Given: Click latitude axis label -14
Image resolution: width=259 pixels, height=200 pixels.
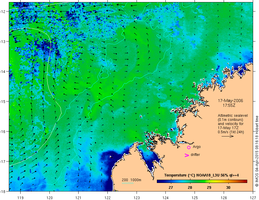Looking at the screenshot, I should tap(4, 71).
